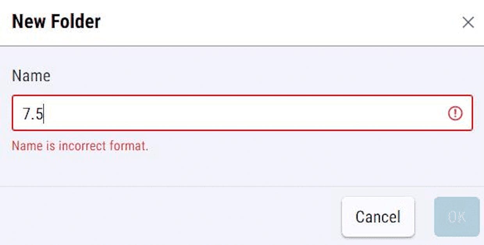The image size is (484, 245).
Task: Click the text '7.5' inside the Name box
Action: (33, 114)
